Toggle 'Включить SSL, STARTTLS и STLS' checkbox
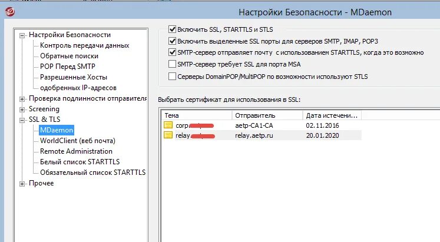440x242 pixels. [x=172, y=29]
